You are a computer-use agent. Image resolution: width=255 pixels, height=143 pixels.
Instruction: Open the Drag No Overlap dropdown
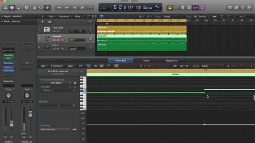pos(201,16)
